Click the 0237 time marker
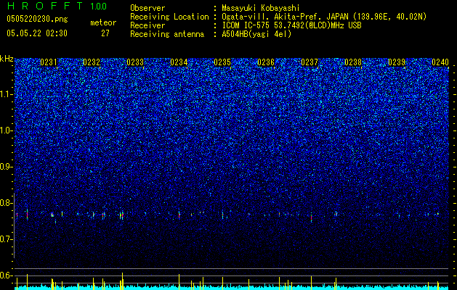This screenshot has width=457, height=290. tap(310, 62)
